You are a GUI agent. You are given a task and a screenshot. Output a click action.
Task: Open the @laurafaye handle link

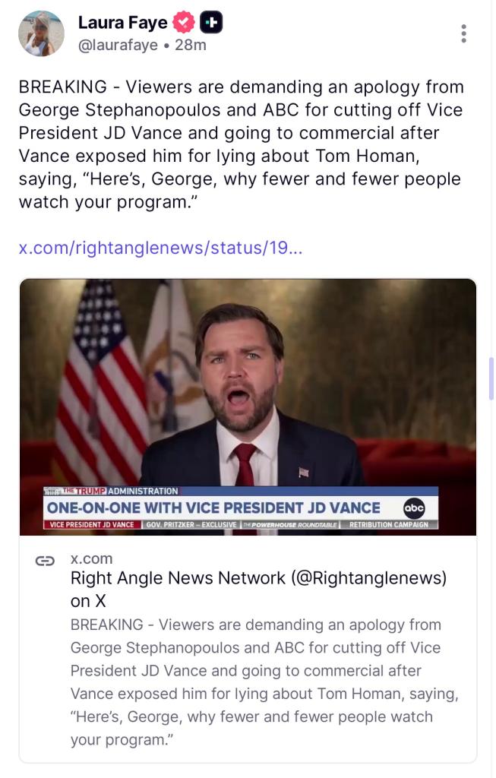(118, 46)
